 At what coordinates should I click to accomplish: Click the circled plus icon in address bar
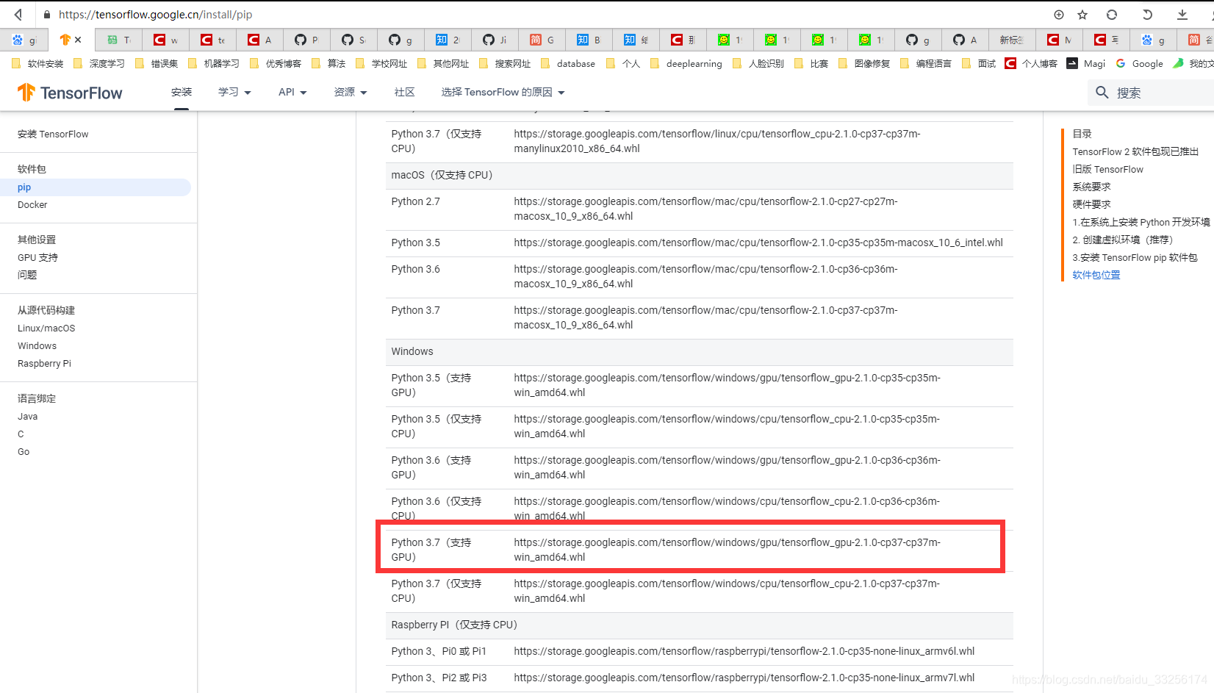(x=1059, y=15)
